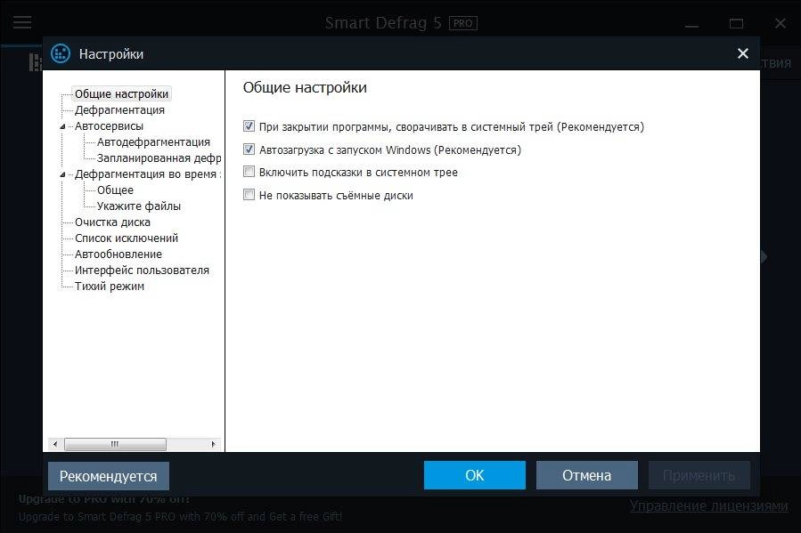Click the tree horizontal scrollbar left arrow
The height and width of the screenshot is (533, 801).
pyautogui.click(x=55, y=444)
